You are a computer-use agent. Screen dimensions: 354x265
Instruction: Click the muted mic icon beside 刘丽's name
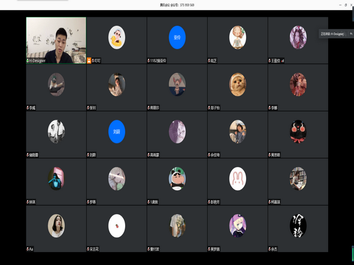point(88,155)
